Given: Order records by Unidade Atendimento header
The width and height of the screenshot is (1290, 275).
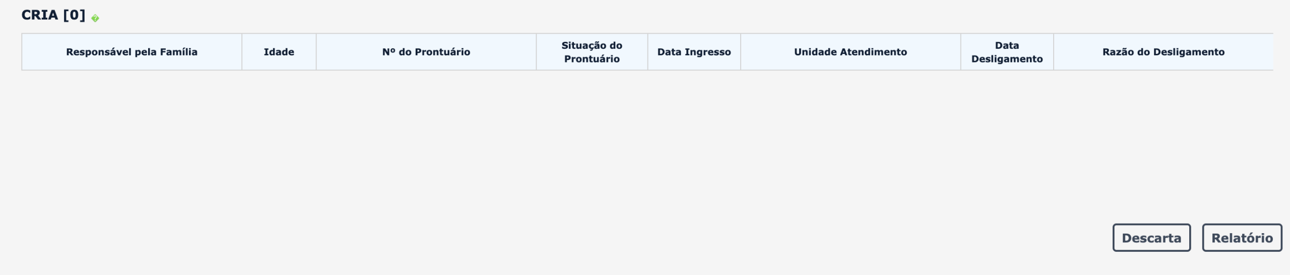Looking at the screenshot, I should (850, 52).
